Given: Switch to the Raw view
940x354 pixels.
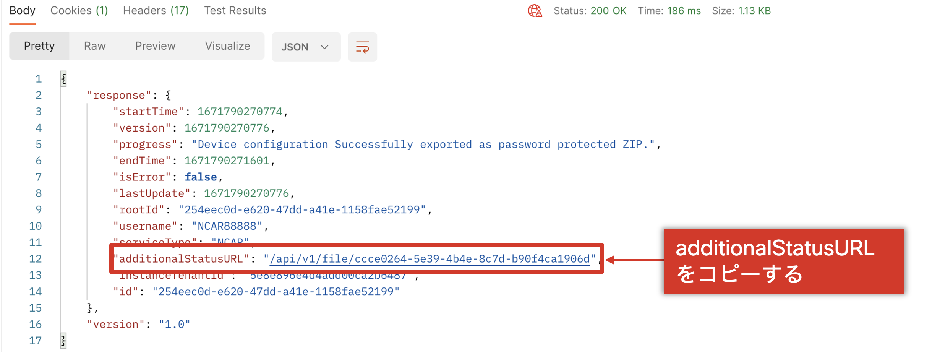Looking at the screenshot, I should (x=94, y=46).
